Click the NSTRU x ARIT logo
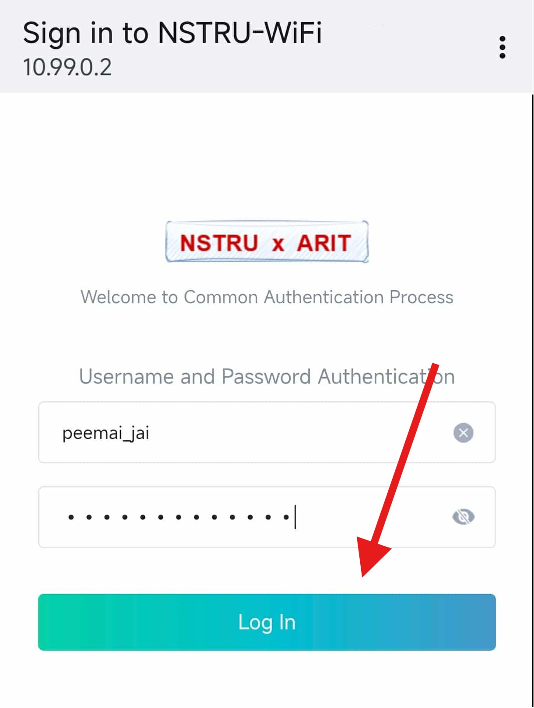Image resolution: width=534 pixels, height=708 pixels. 267,242
